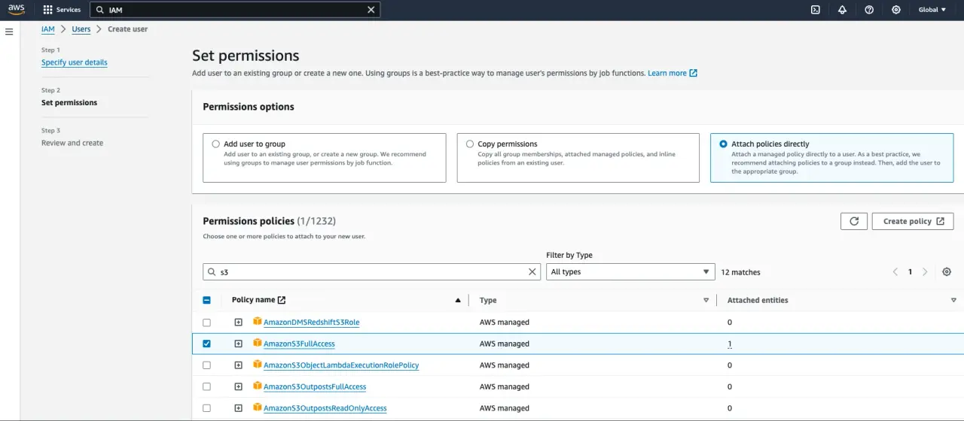Click the Review and create step label
The height and width of the screenshot is (421, 964).
point(72,143)
